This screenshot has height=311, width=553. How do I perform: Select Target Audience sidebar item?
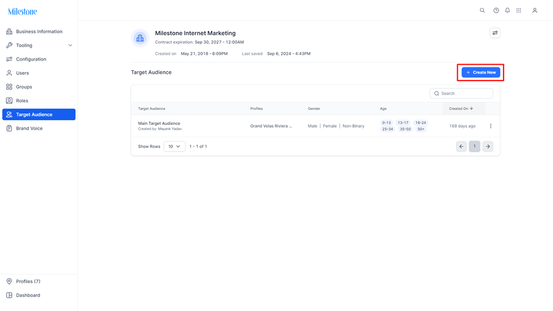[x=39, y=115]
